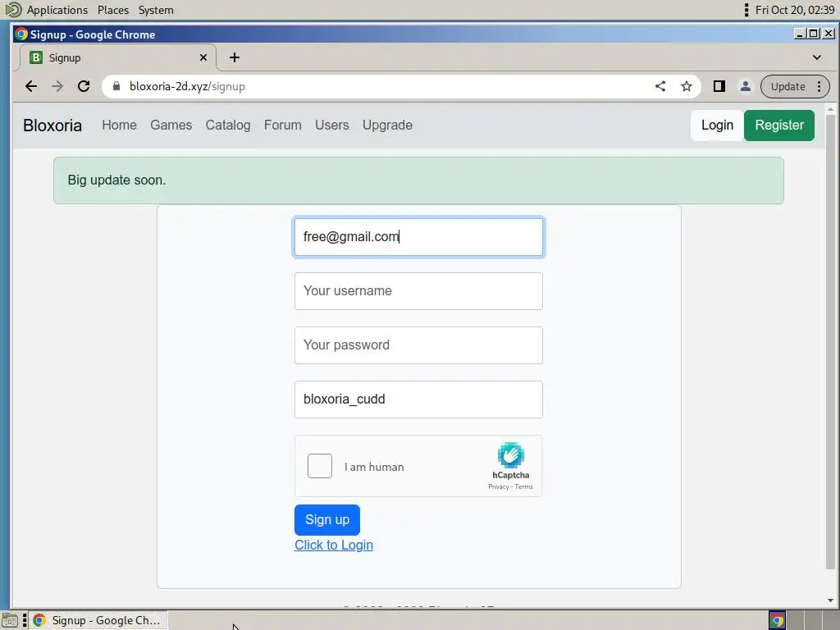
Task: Click the Chrome icon in the system tray
Action: pos(777,620)
